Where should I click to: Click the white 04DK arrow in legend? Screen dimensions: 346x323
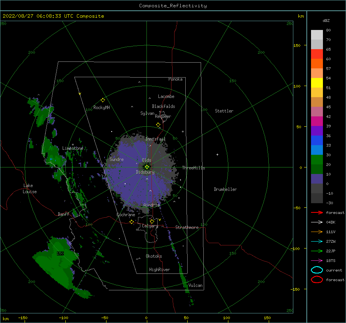tap(317, 222)
